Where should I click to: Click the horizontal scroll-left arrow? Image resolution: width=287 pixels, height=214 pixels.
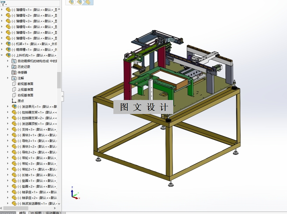pyautogui.click(x=1, y=208)
